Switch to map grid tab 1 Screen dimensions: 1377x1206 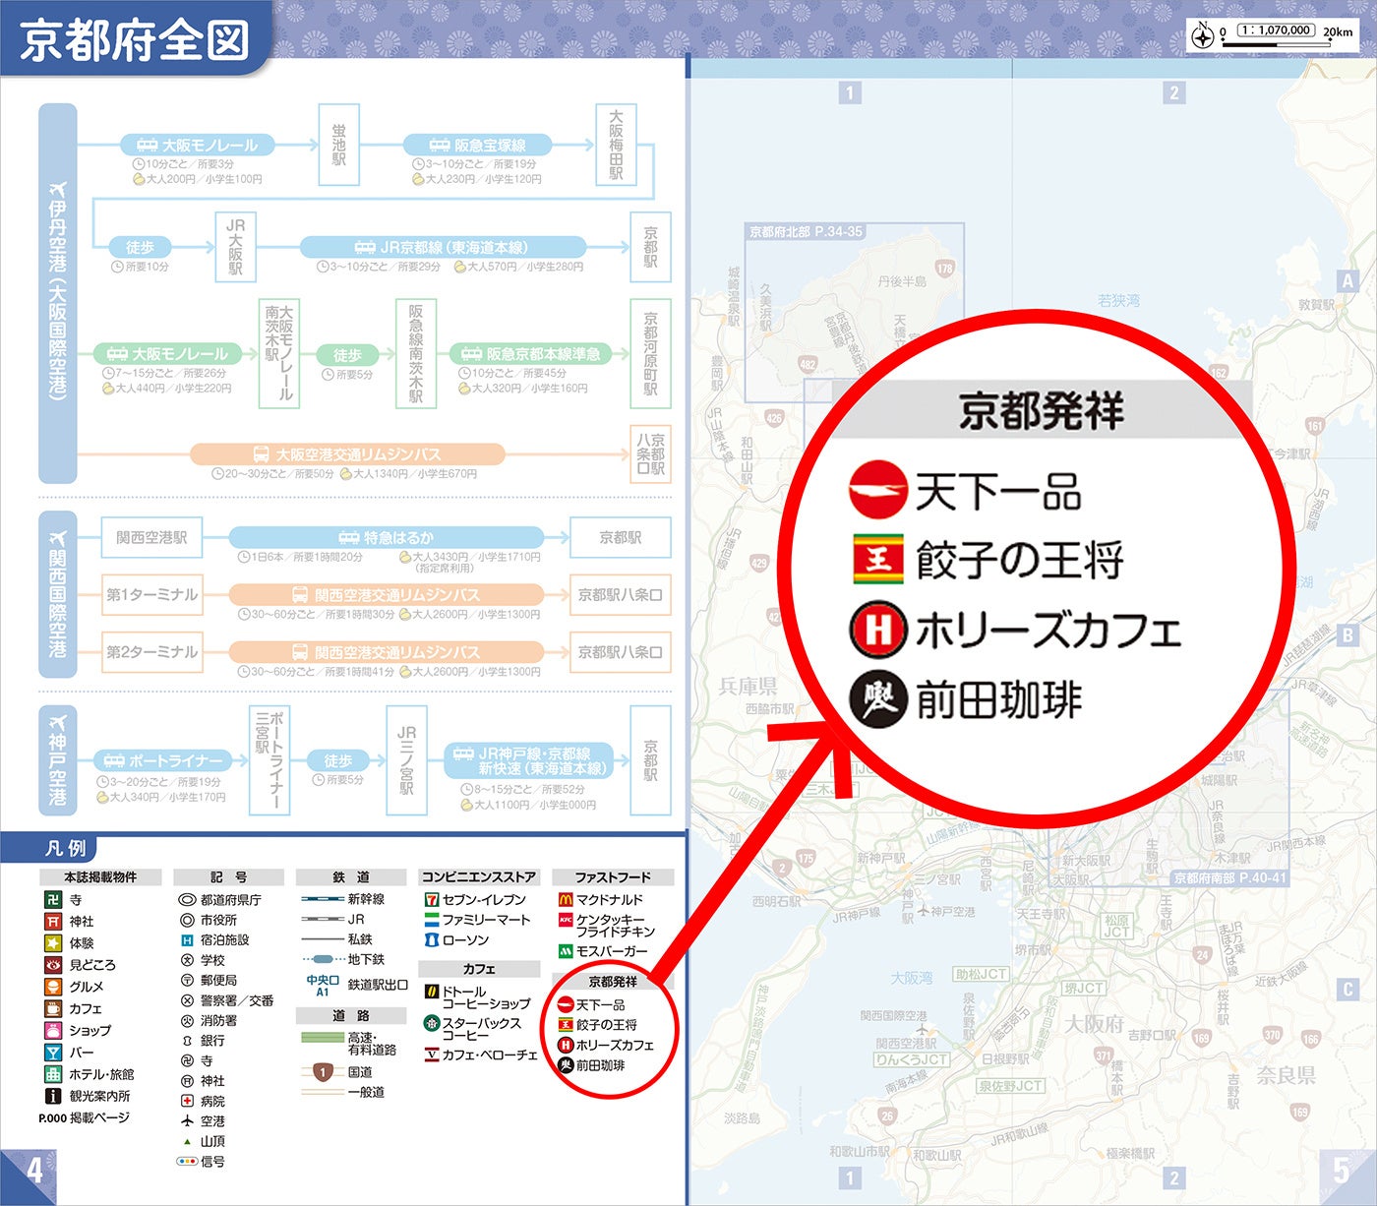(850, 93)
